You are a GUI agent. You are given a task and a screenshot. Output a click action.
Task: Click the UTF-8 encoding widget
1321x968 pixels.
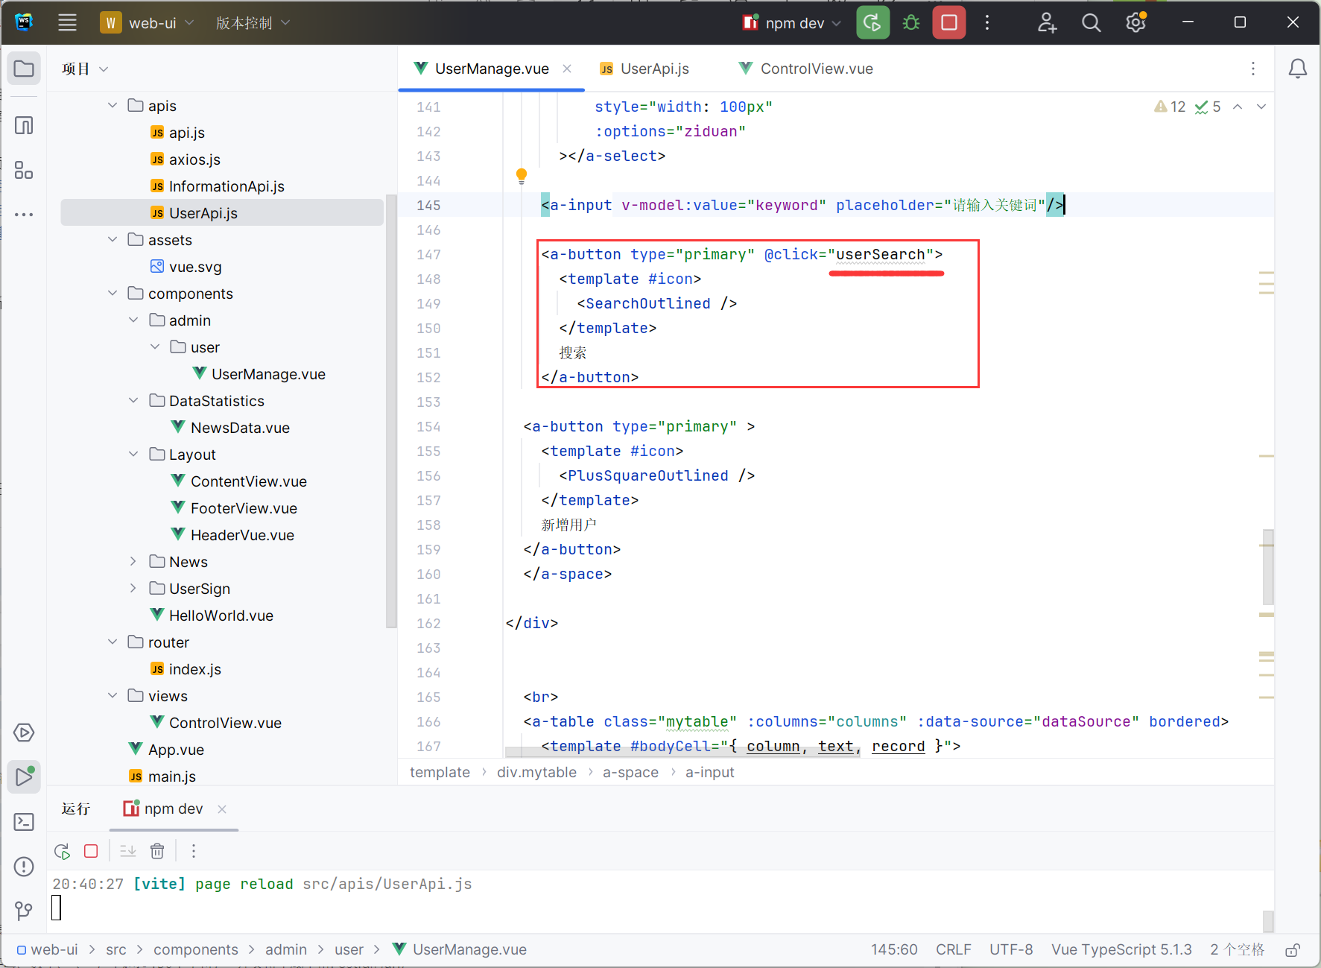[x=1011, y=949]
